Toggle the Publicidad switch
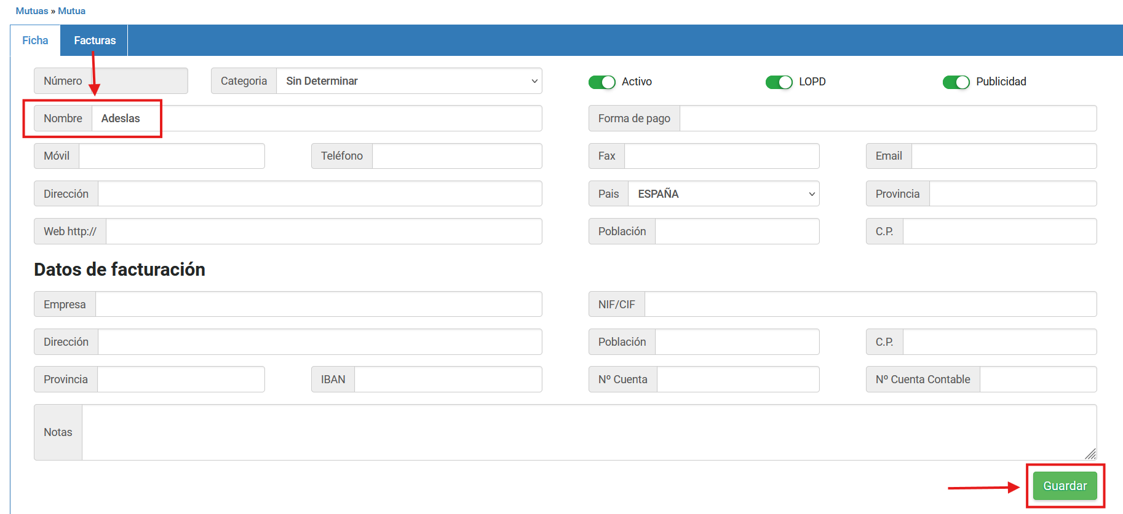 tap(956, 82)
